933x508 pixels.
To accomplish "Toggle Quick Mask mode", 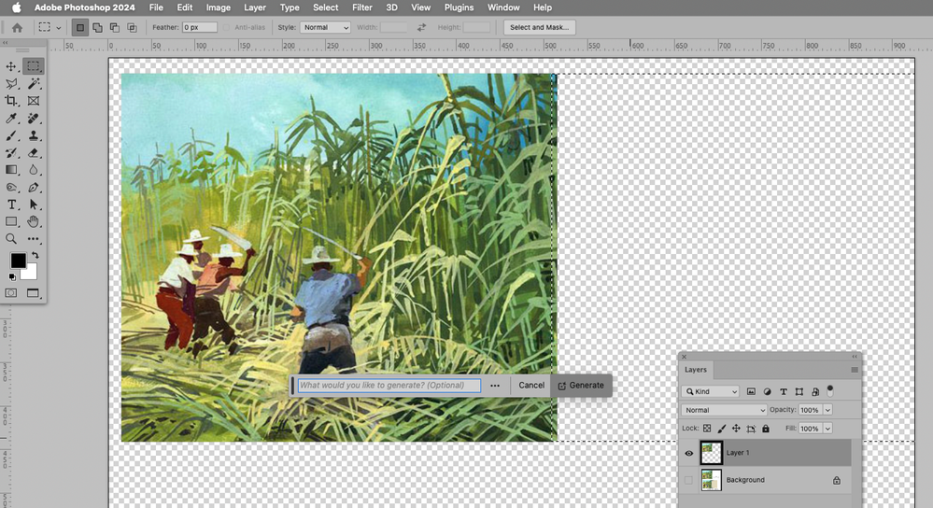I will pos(11,292).
